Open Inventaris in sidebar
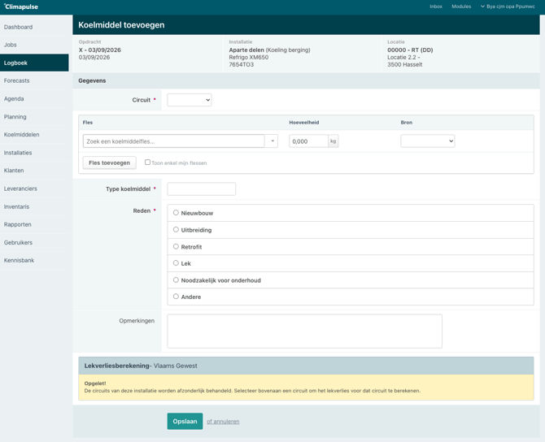Image resolution: width=545 pixels, height=442 pixels. click(x=34, y=206)
